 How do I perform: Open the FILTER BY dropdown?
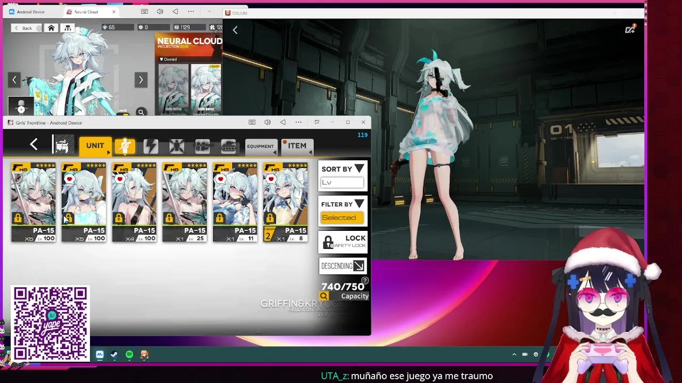[343, 204]
